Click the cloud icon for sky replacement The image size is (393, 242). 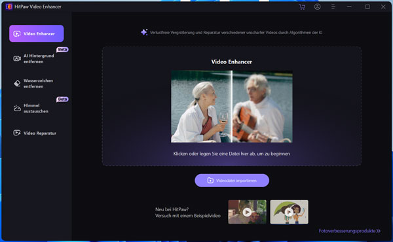[x=17, y=108]
